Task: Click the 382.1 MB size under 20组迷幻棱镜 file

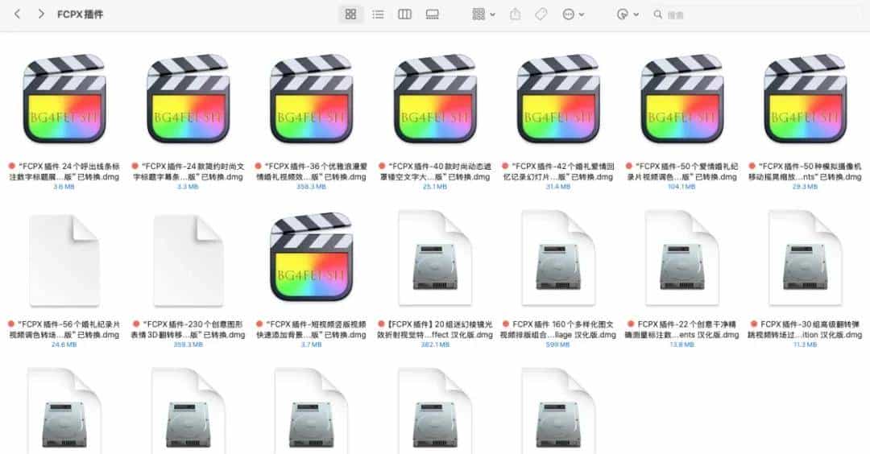Action: point(435,345)
